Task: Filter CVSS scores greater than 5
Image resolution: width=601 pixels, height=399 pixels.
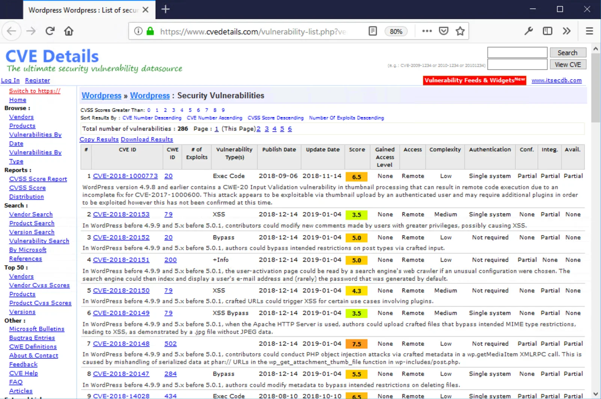Action: 190,110
